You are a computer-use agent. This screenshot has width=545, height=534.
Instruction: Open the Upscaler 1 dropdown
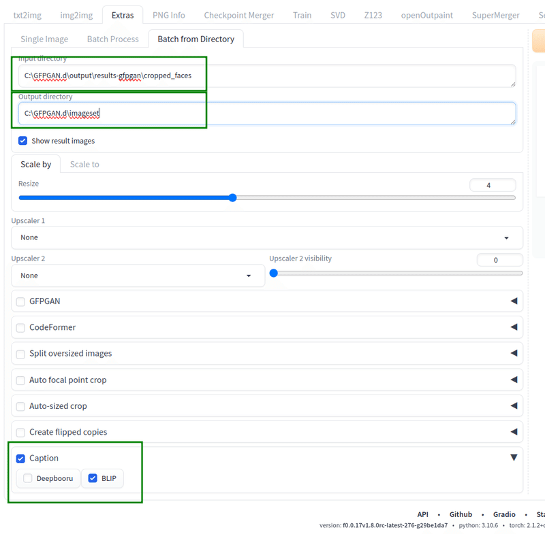266,237
